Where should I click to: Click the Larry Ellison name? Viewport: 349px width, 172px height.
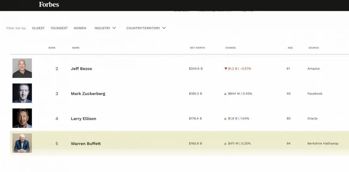(x=83, y=119)
